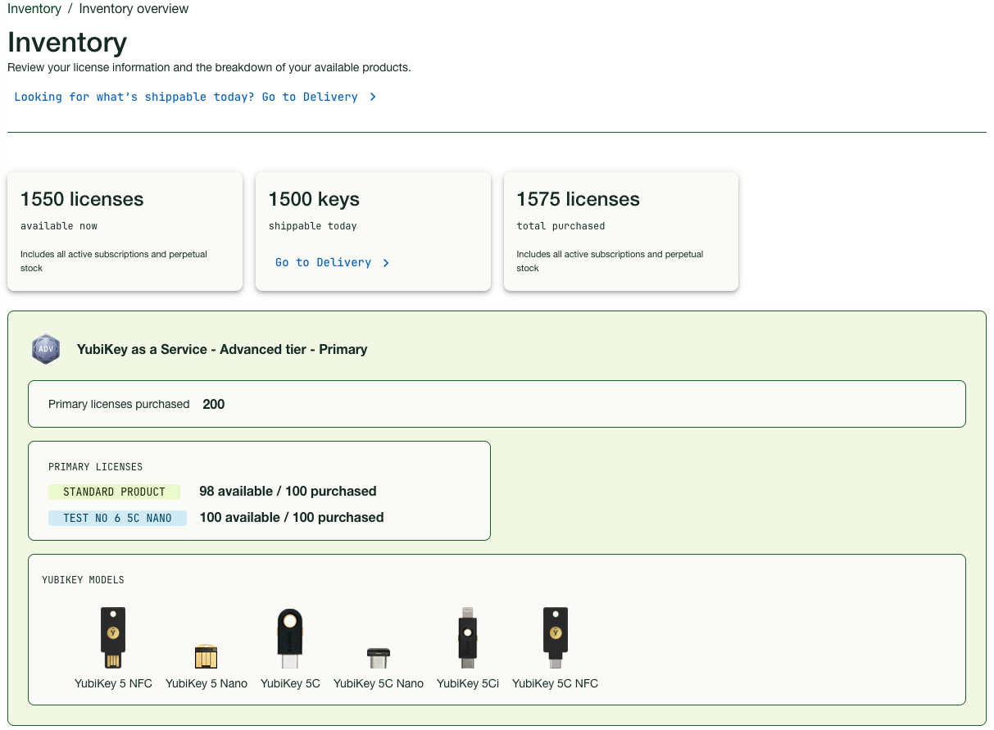Open Go to Delivery in keys card
Viewport: 994px width, 730px height.
(x=323, y=263)
